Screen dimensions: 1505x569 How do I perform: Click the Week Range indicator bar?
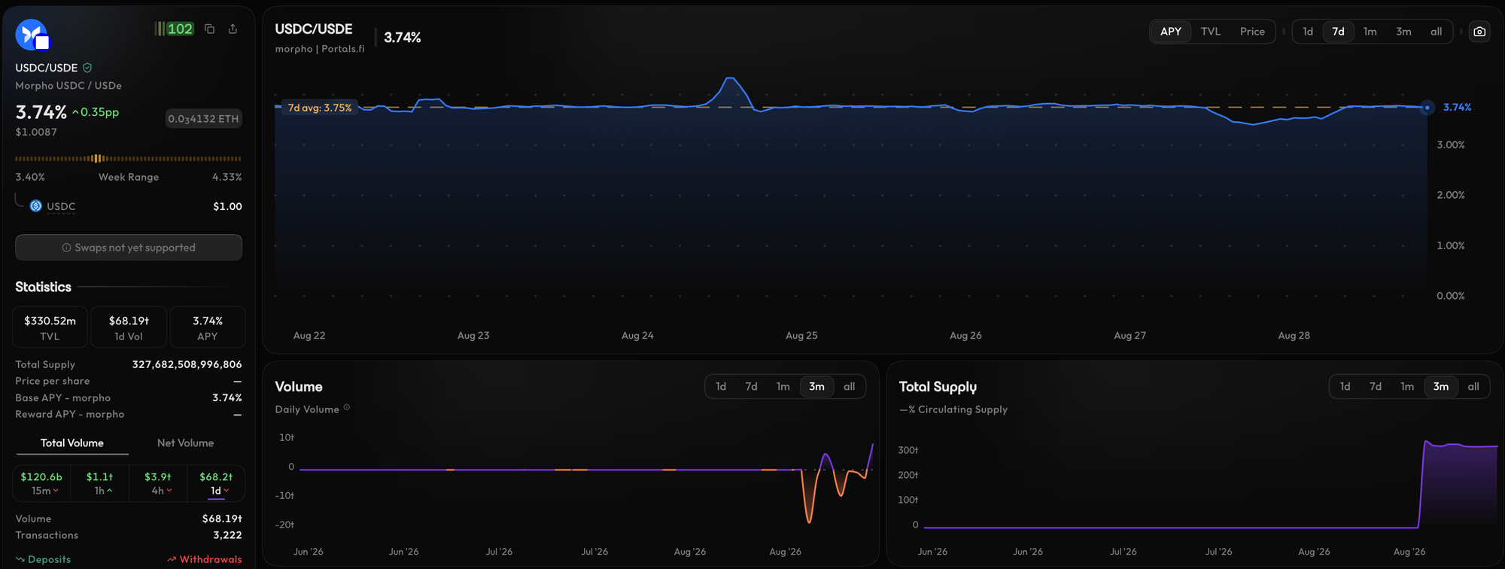(x=129, y=159)
